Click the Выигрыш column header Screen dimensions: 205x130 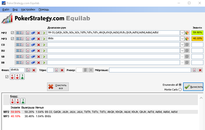click(28, 108)
